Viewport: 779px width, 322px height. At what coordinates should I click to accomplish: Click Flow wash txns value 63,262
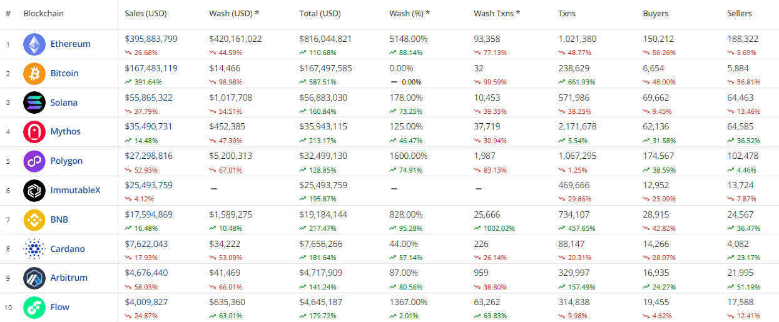[x=487, y=302]
